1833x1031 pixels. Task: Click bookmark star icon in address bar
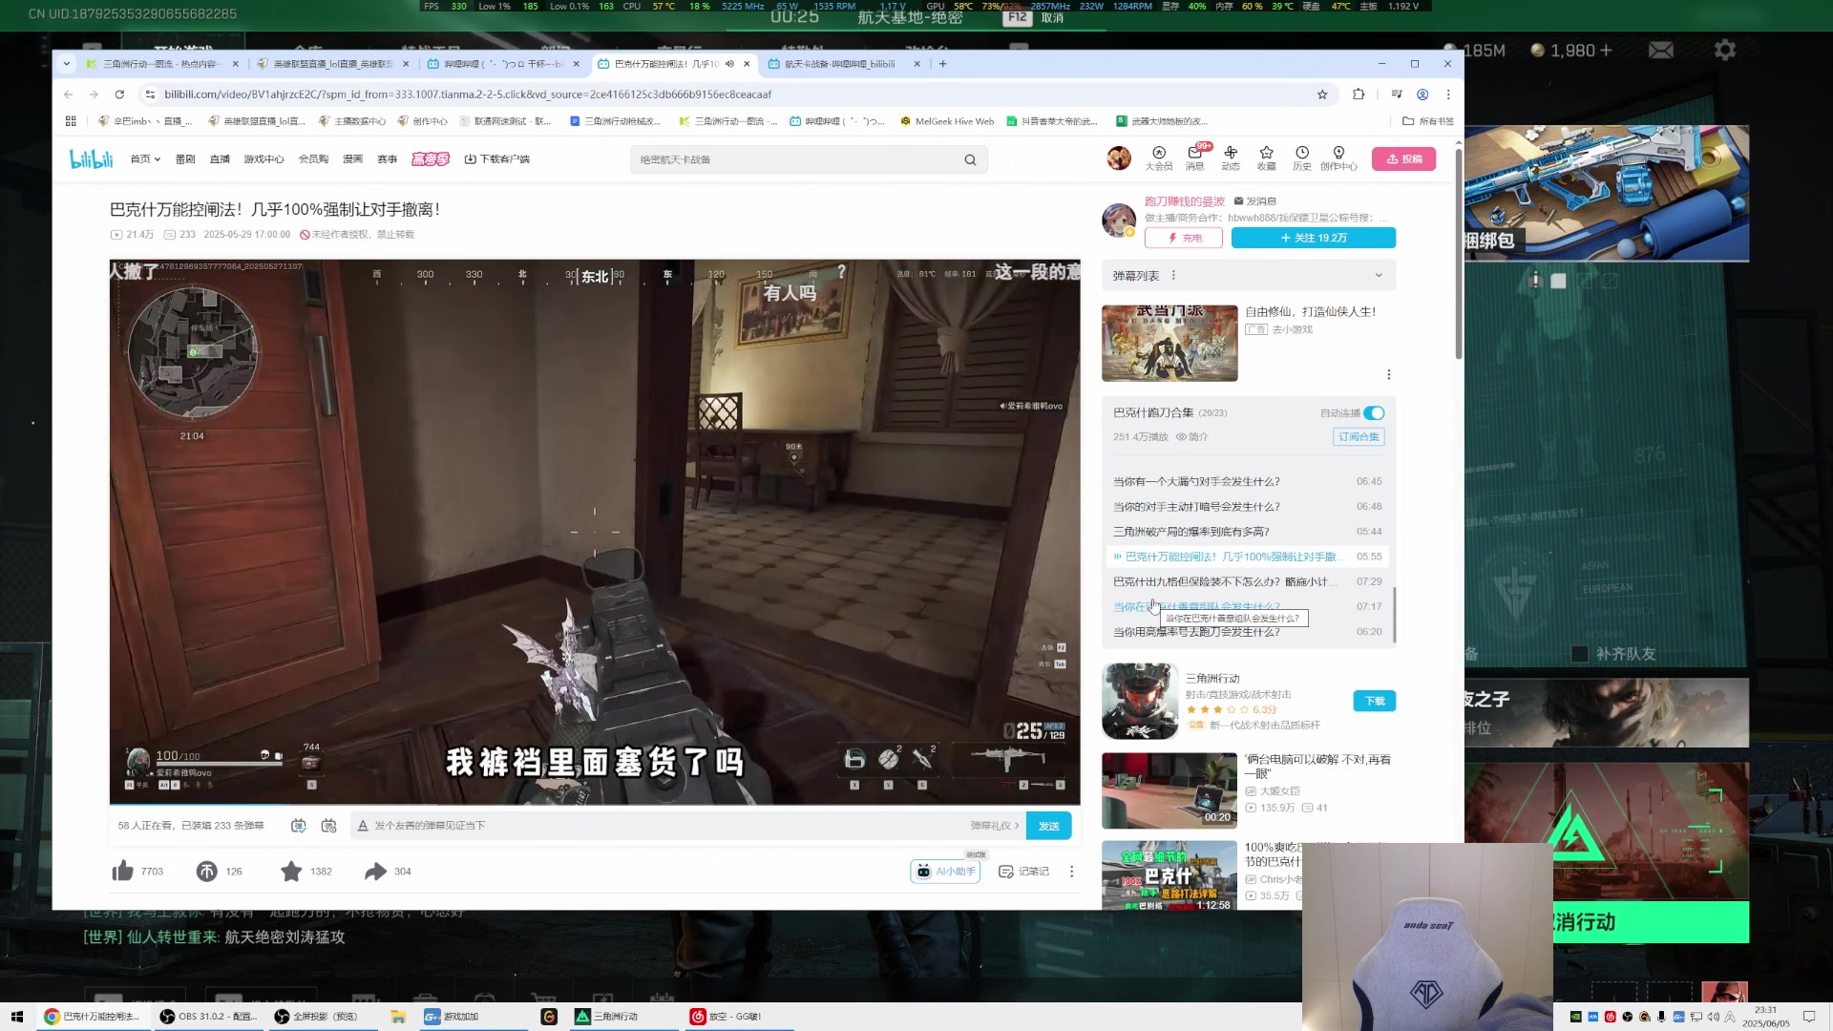(1322, 95)
